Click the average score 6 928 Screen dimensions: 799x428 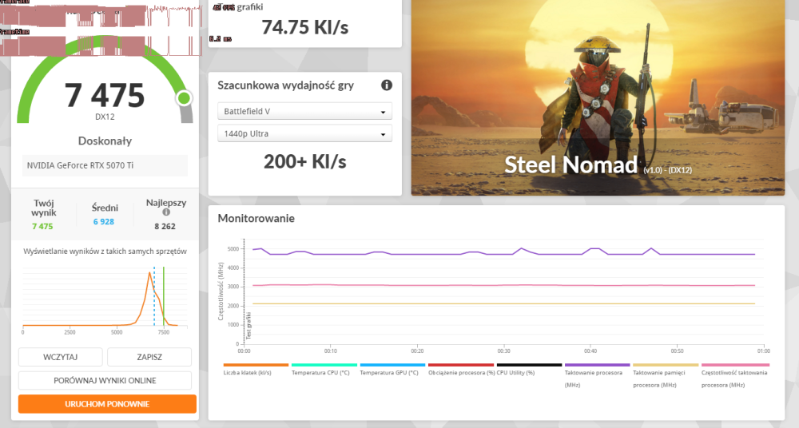click(x=103, y=222)
